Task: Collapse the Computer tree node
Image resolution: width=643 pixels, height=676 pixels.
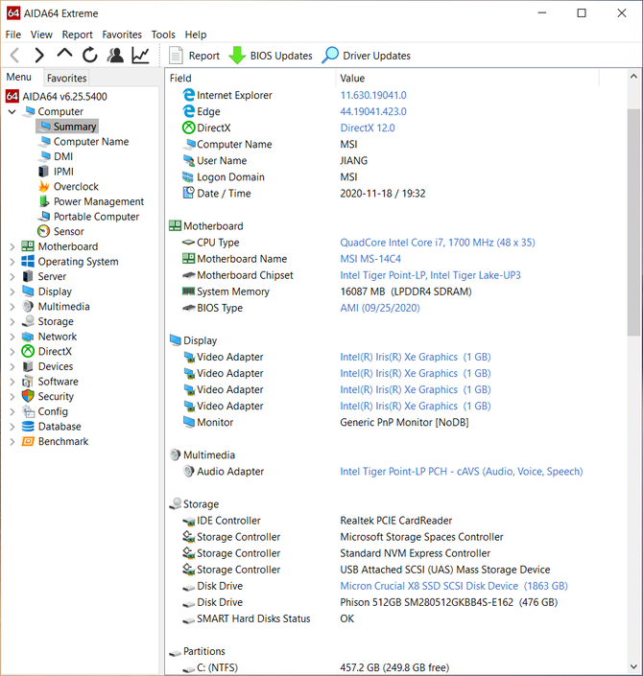Action: click(12, 112)
